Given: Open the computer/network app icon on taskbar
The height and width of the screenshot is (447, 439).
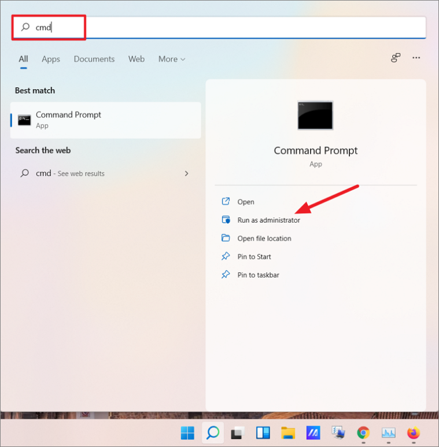Looking at the screenshot, I should [x=338, y=433].
